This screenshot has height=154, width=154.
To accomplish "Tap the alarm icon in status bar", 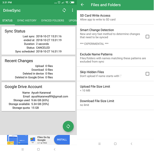I will pos(59,2).
